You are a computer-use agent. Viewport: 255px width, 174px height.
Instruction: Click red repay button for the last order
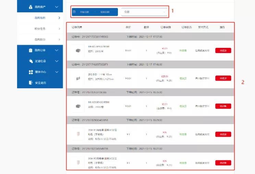tap(223, 163)
